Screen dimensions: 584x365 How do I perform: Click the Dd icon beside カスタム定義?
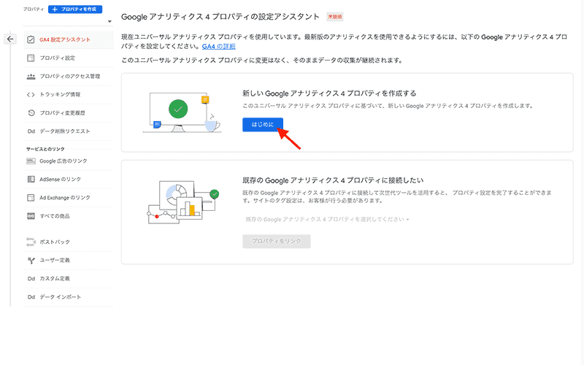[x=31, y=279]
